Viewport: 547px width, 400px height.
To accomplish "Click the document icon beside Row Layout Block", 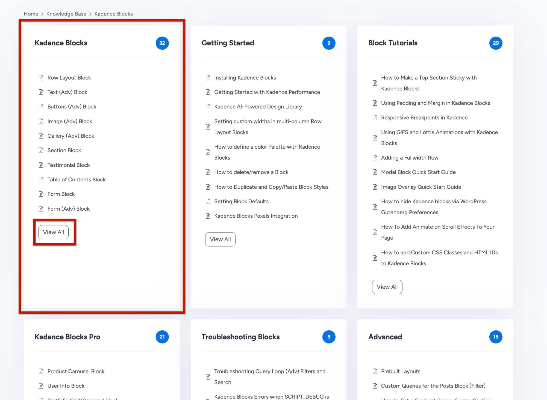I will point(41,78).
